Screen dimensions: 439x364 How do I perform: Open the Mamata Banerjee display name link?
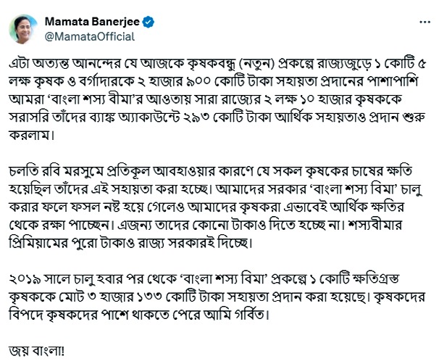click(x=93, y=20)
